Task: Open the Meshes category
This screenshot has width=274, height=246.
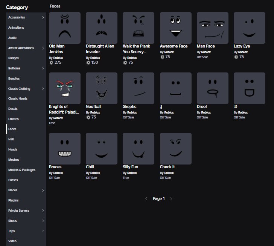Action: 26,160
